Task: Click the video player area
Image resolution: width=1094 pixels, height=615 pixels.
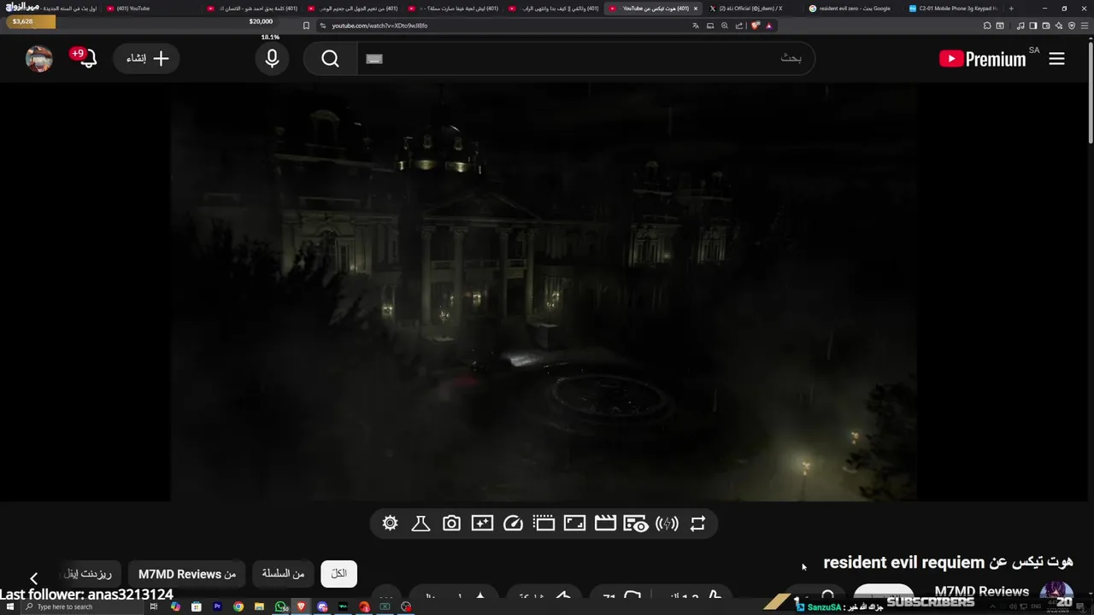Action: click(544, 292)
